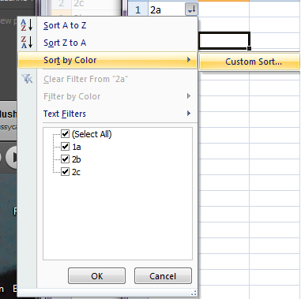
Task: Click the filter menu resize grip
Action: point(194,293)
